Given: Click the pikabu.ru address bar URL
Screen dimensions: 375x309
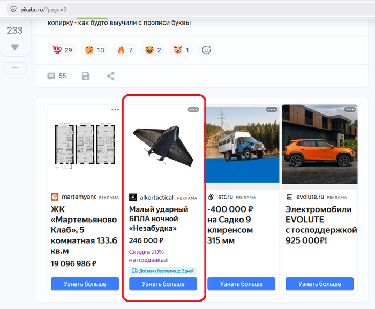Looking at the screenshot, I should tap(43, 10).
